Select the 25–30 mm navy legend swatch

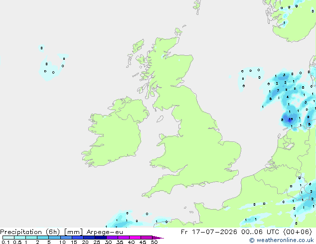101,238
